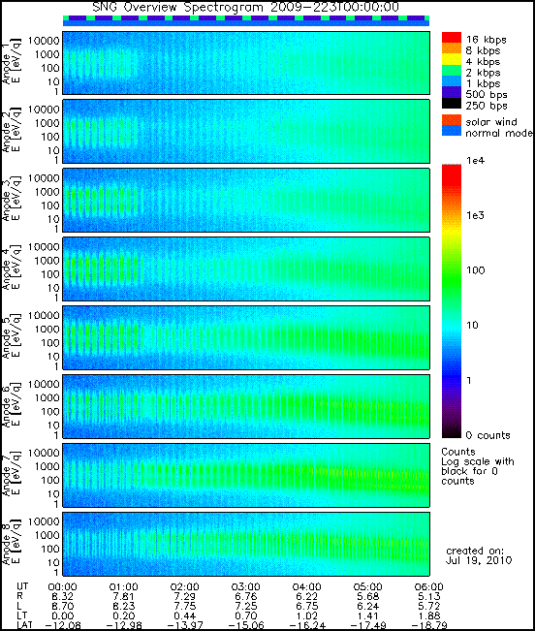535x631 pixels.
Task: Open the Anode 2 spectrogram panel
Action: pos(246,132)
